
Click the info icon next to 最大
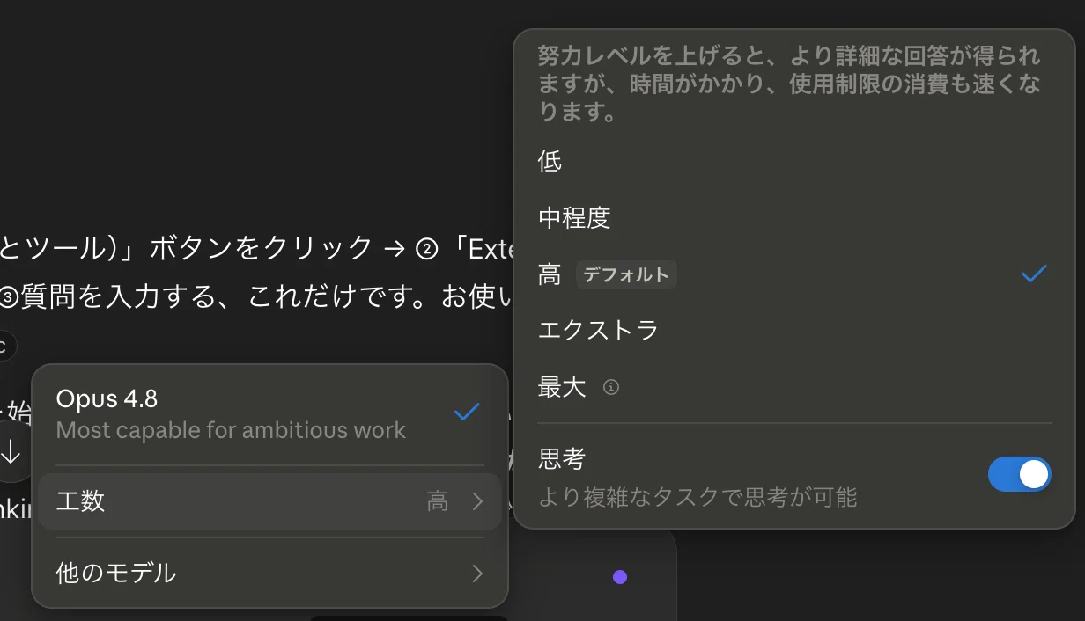click(x=611, y=387)
